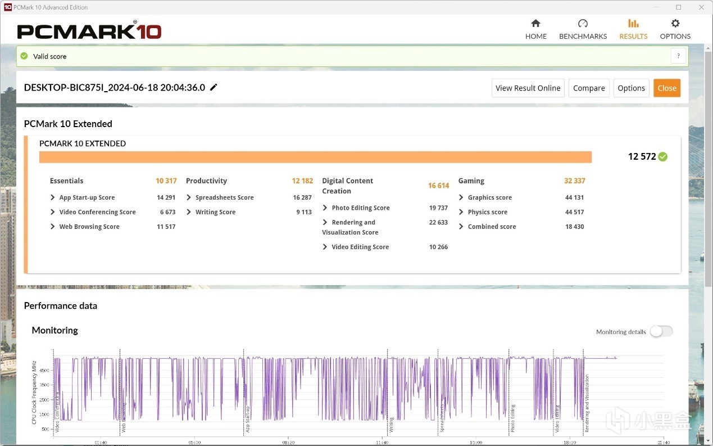This screenshot has width=713, height=446.
Task: Open the RESULTS bar chart icon
Action: (633, 23)
